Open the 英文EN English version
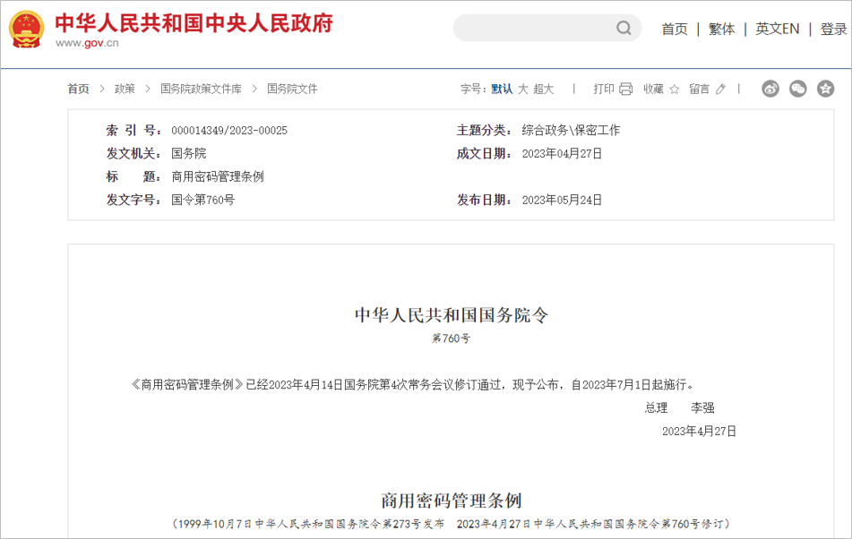The width and height of the screenshot is (852, 539). [777, 29]
